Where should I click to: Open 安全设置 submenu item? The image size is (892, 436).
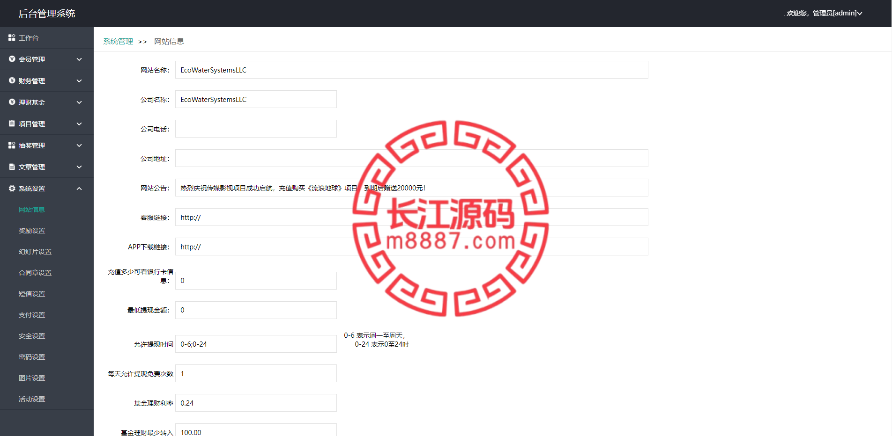point(32,336)
